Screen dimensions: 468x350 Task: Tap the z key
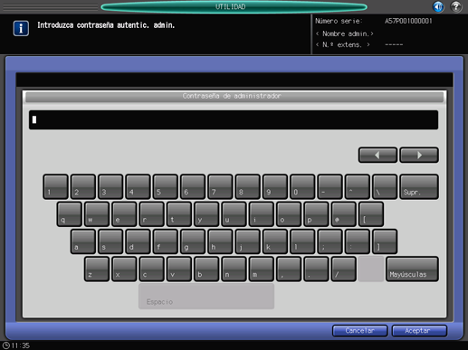(97, 269)
